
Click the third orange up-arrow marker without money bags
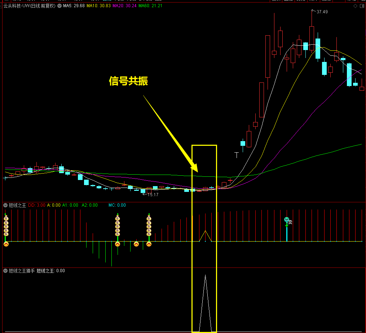coord(136,244)
